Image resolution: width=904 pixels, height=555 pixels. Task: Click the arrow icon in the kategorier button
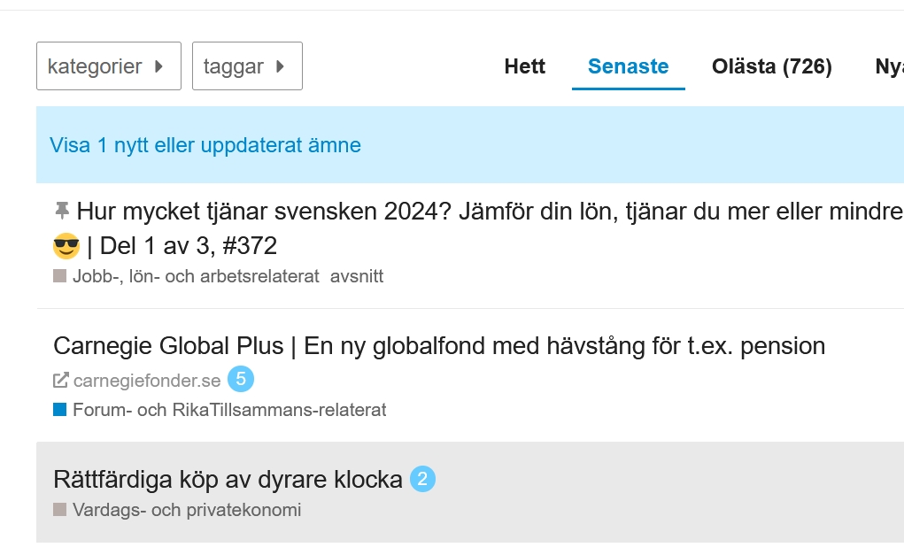158,66
